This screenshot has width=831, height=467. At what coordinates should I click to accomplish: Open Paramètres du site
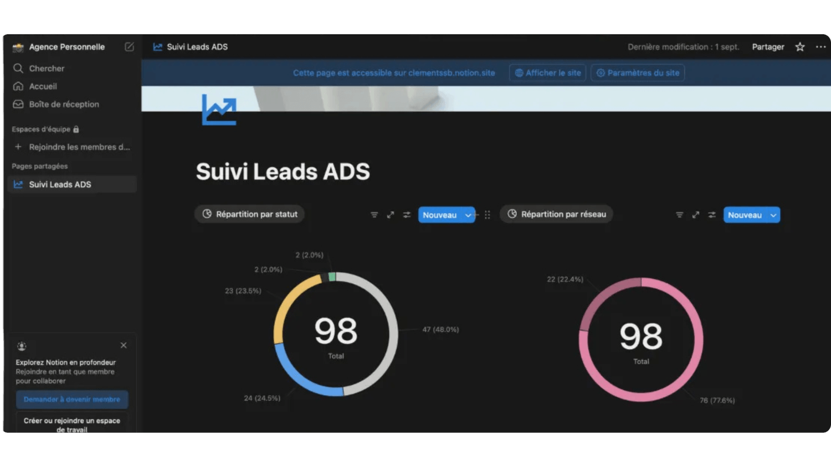[638, 73]
